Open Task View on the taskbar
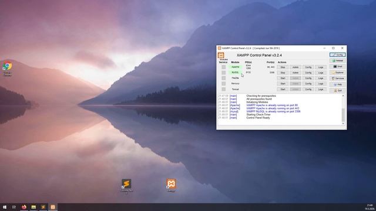This screenshot has height=211, width=376. click(14, 207)
